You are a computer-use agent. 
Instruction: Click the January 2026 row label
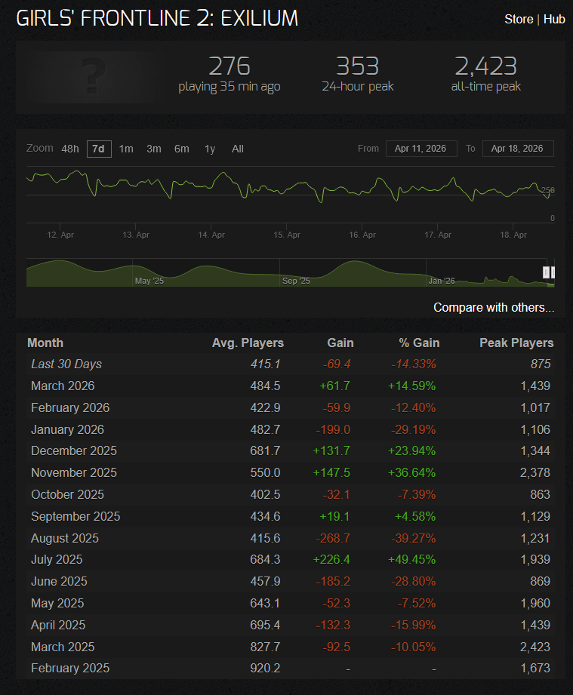click(67, 429)
